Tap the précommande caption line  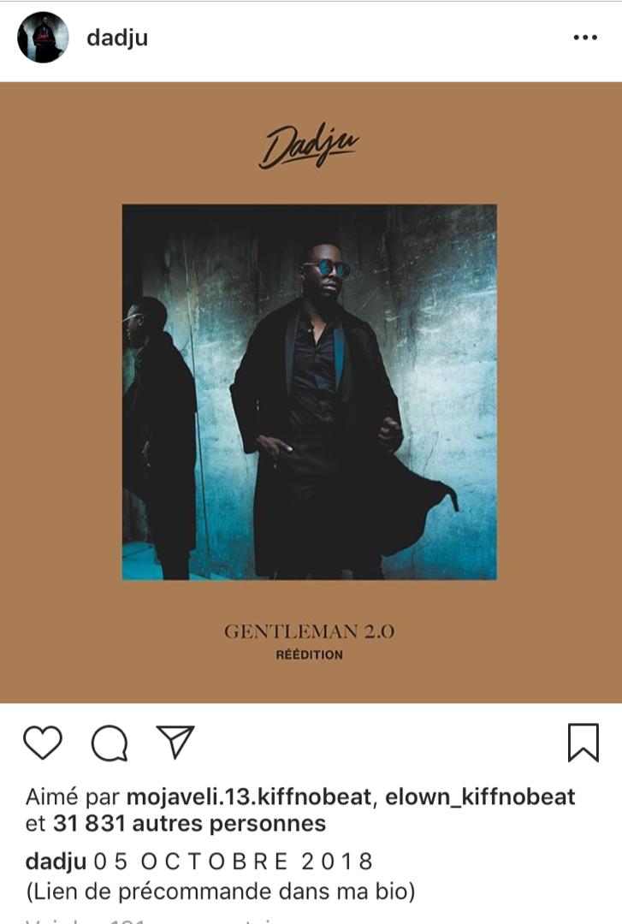(221, 891)
